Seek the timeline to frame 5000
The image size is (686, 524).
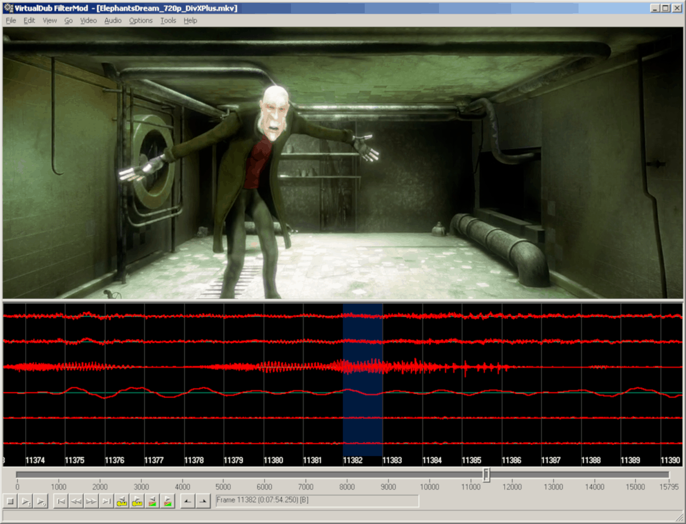pos(223,487)
